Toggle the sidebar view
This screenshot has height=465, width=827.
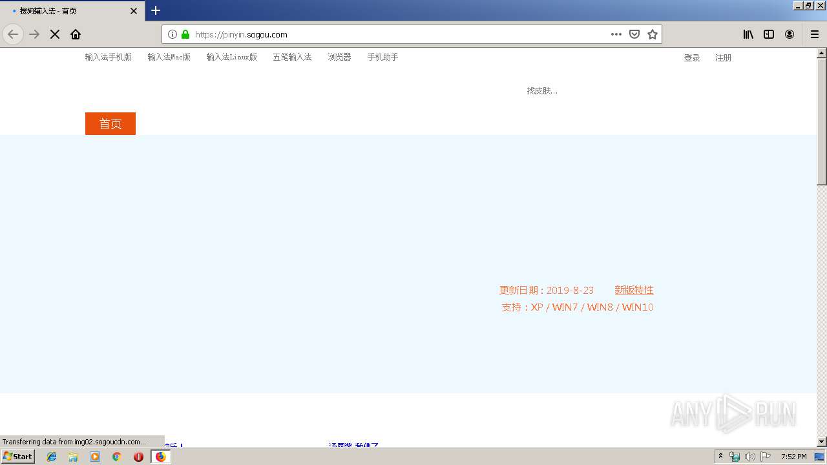point(769,34)
